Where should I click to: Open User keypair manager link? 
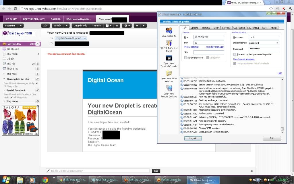(x=244, y=59)
